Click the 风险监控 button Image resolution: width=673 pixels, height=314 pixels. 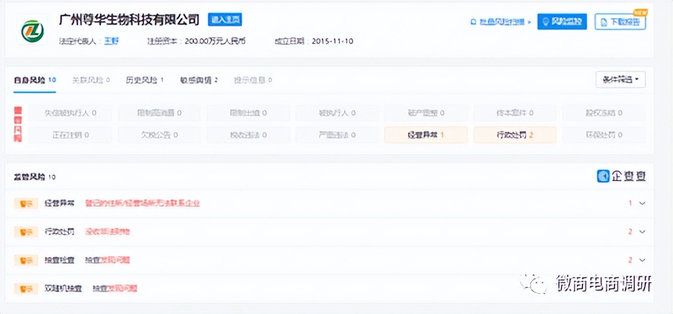tap(561, 22)
